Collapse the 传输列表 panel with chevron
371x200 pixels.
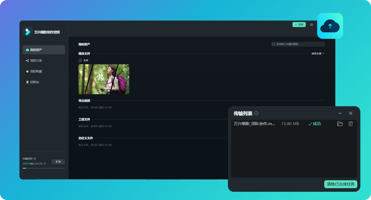tap(340, 113)
